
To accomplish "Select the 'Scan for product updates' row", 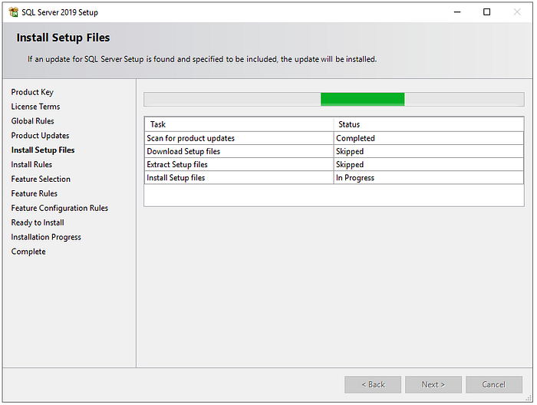I will [334, 138].
